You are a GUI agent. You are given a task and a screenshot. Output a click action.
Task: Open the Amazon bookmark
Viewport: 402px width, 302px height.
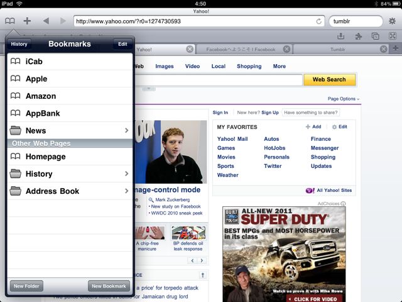[70, 96]
